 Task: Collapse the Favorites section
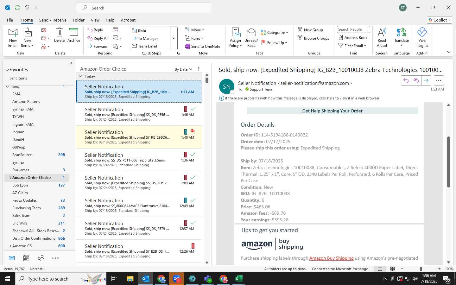tap(7, 70)
